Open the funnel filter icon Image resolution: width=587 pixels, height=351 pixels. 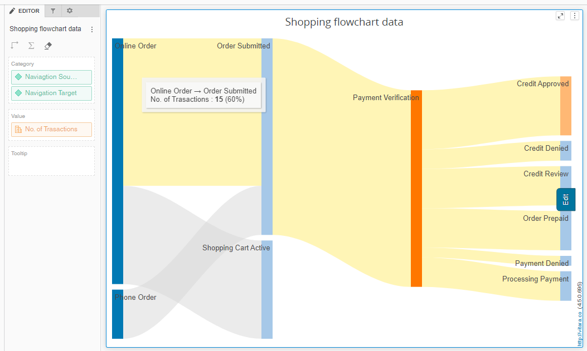(52, 11)
